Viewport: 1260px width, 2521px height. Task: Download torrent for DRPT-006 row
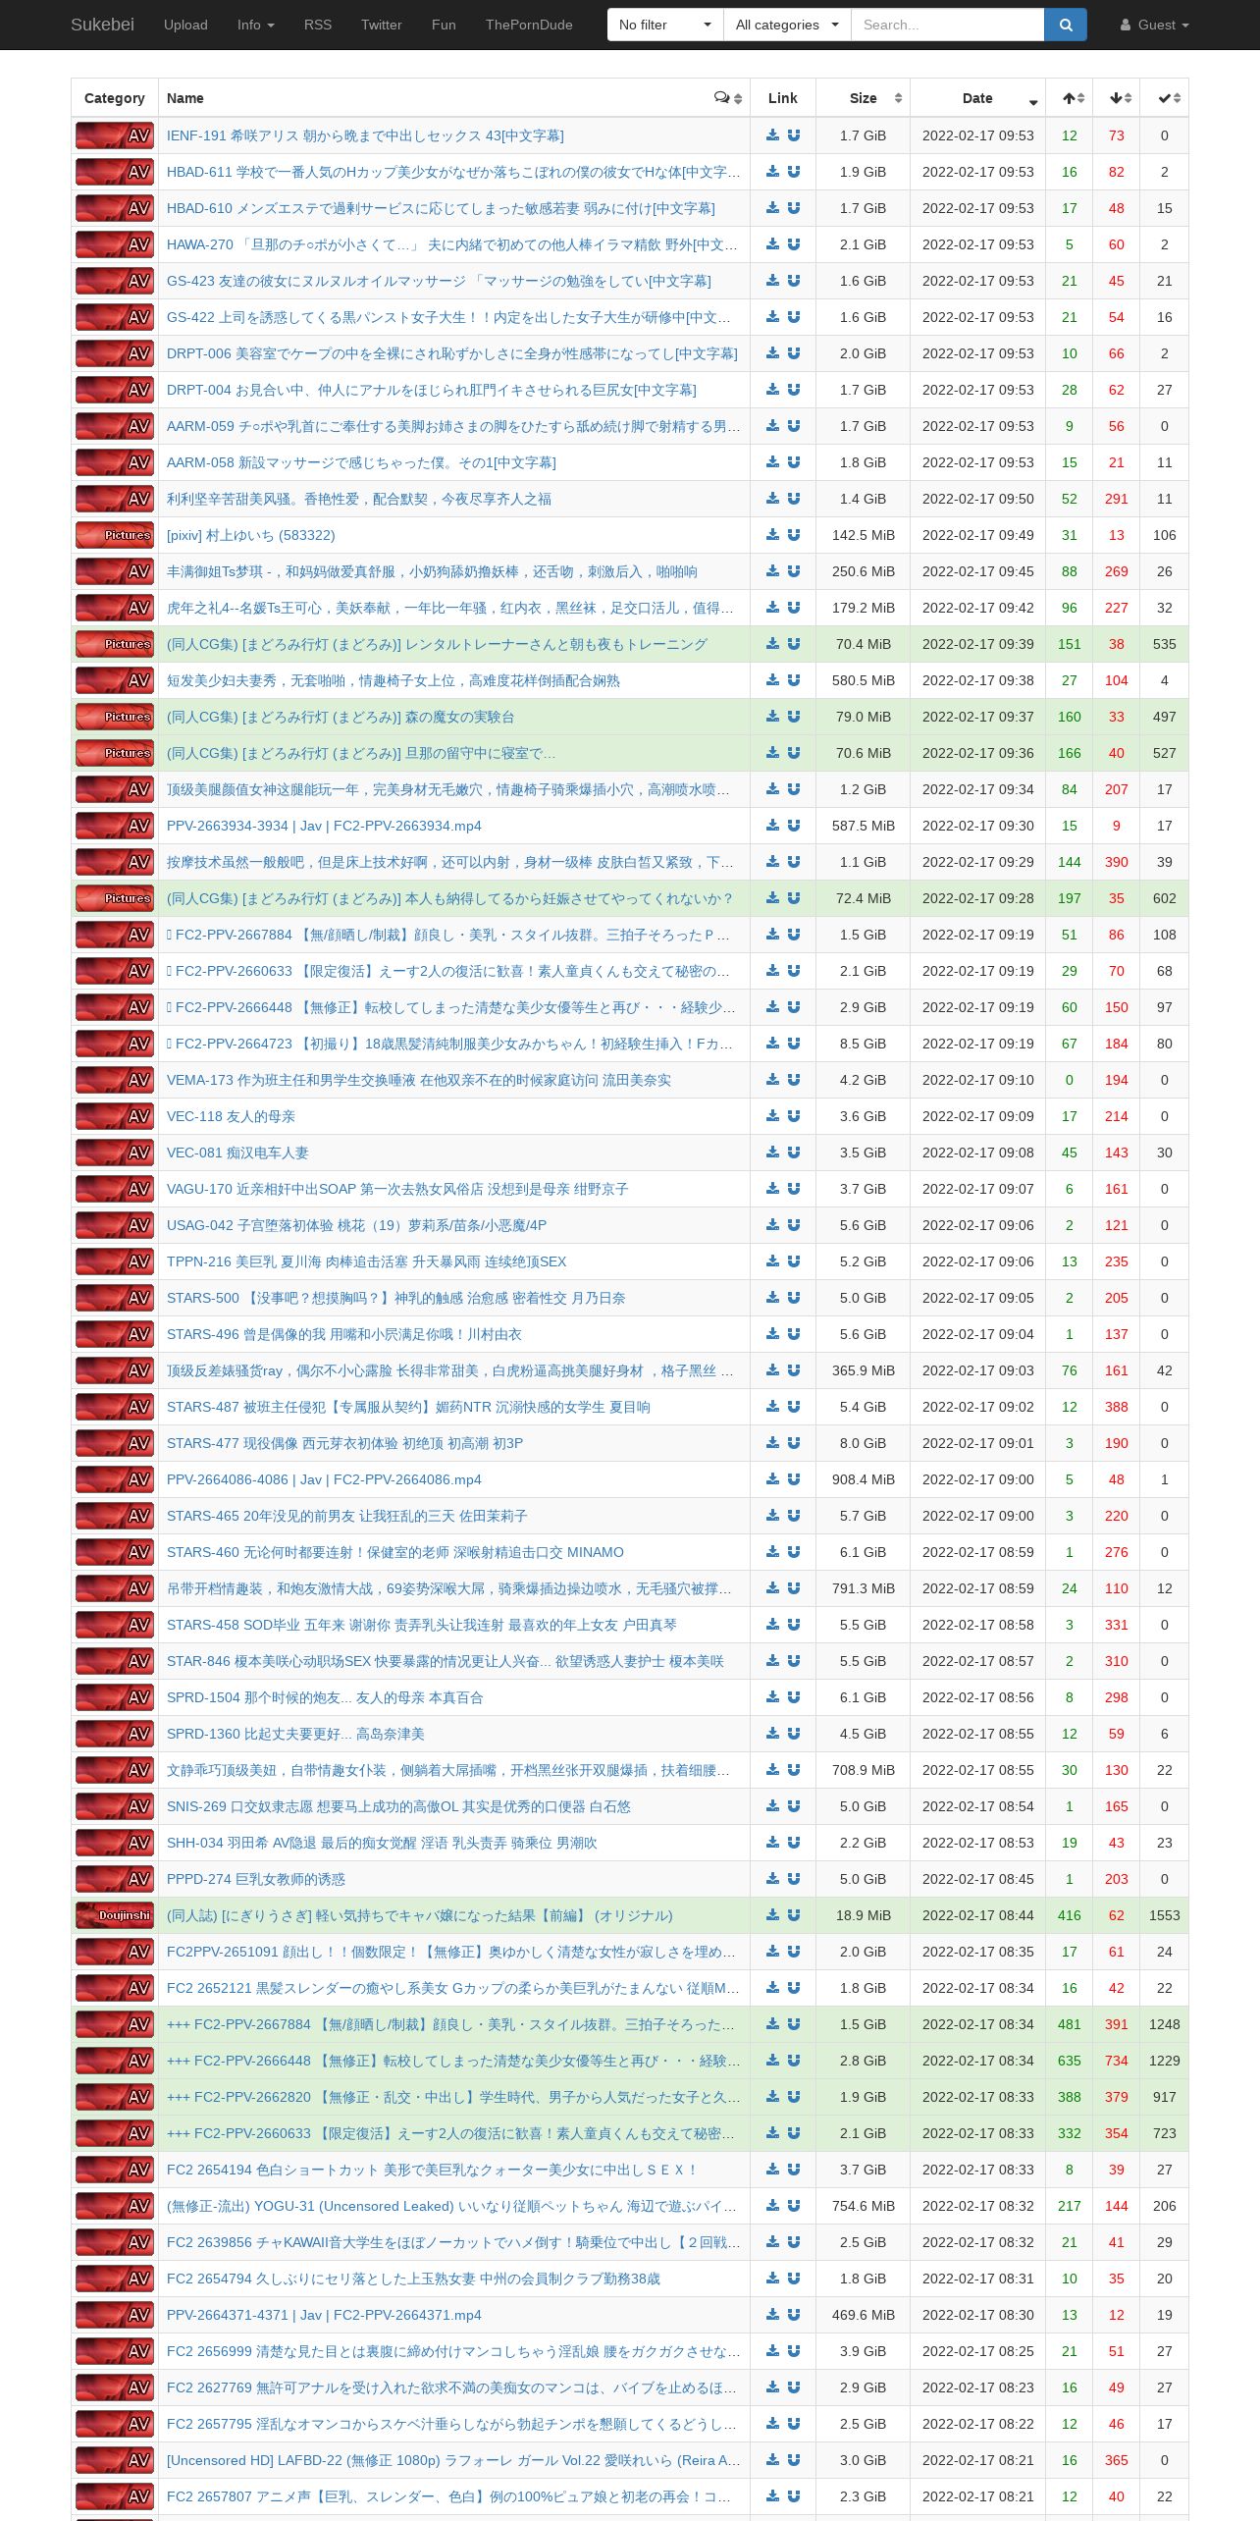coord(773,353)
